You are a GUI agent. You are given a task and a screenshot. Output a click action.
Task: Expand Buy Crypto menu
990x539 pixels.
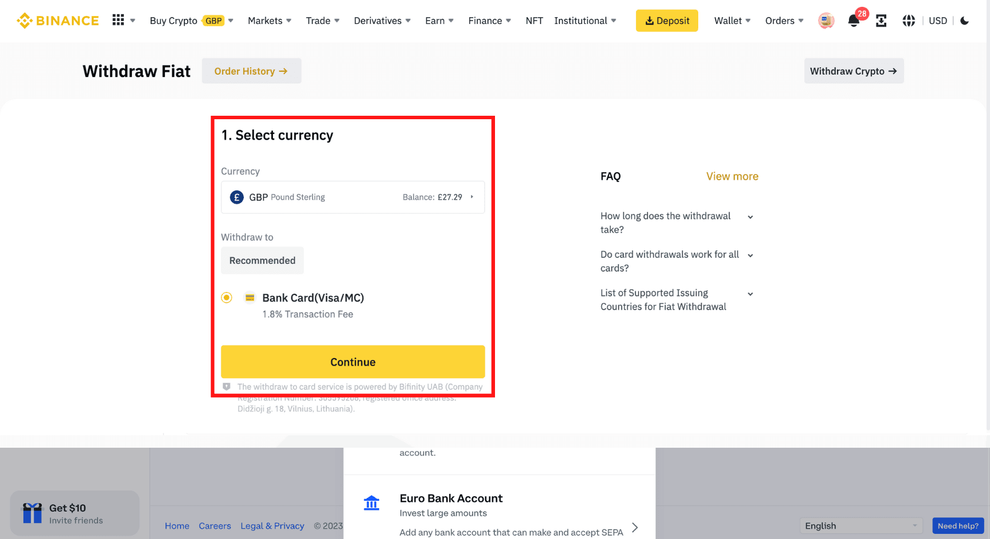[191, 21]
